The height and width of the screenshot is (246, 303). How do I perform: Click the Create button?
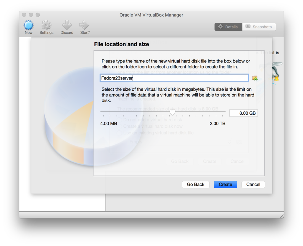(x=225, y=184)
